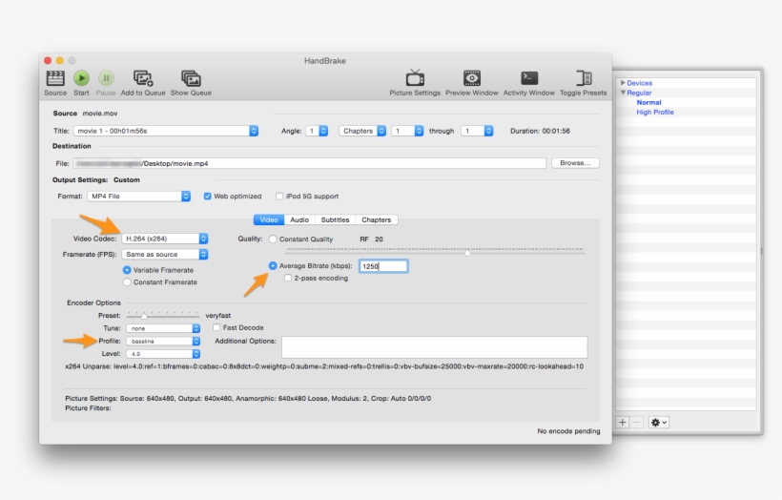Close the HandBrake window with the red button
The width and height of the screenshot is (782, 500).
coord(48,60)
